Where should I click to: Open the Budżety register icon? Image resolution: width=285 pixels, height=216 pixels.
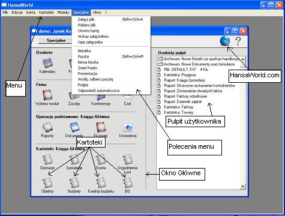click(x=74, y=182)
